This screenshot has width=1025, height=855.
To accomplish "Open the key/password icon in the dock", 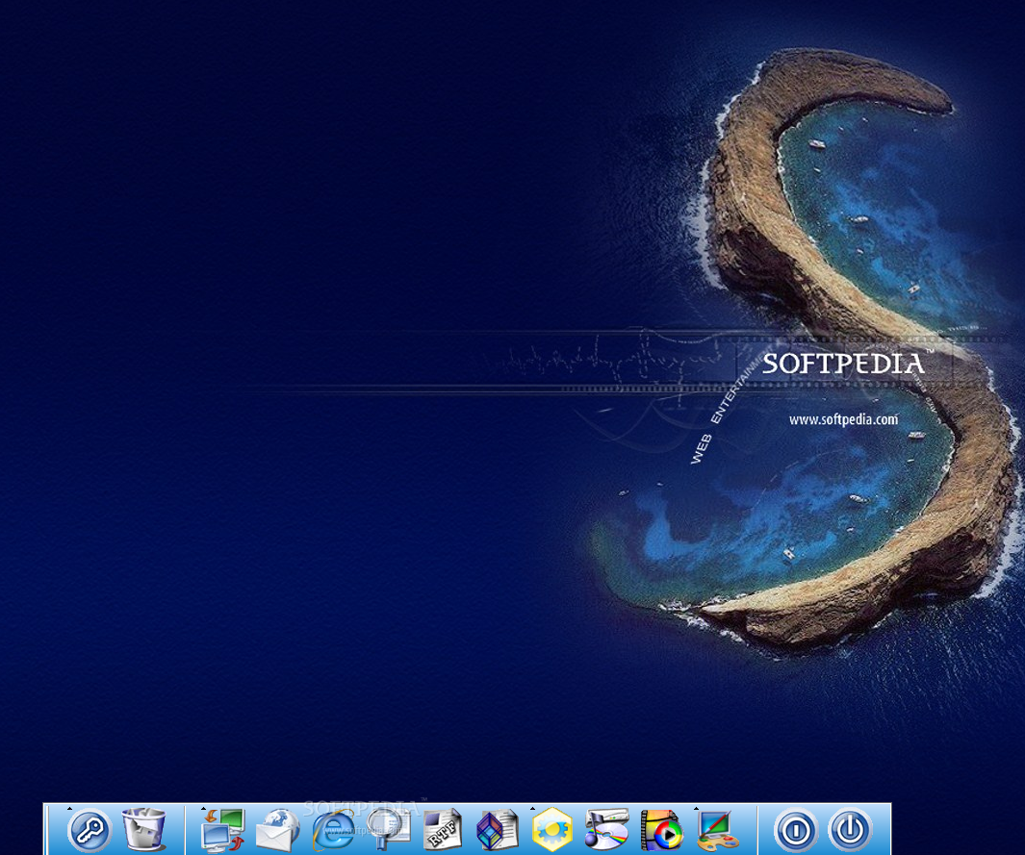I will [x=90, y=830].
